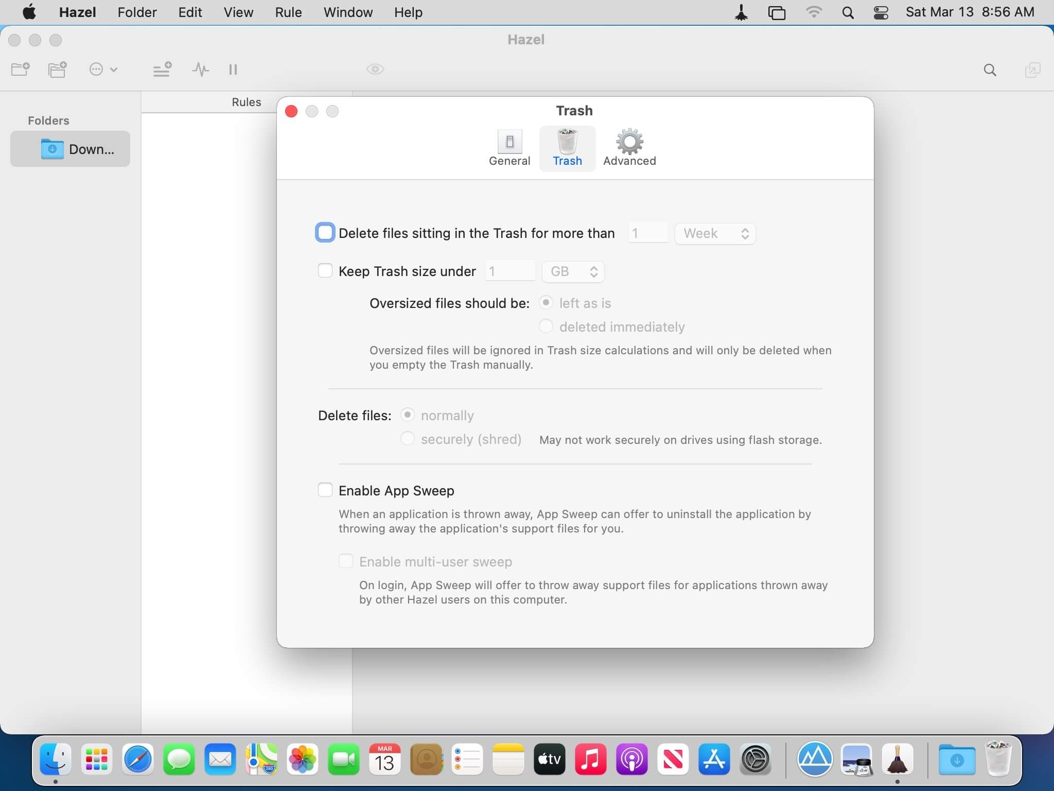Enable deleting files sitting in Trash
1054x791 pixels.
click(325, 233)
